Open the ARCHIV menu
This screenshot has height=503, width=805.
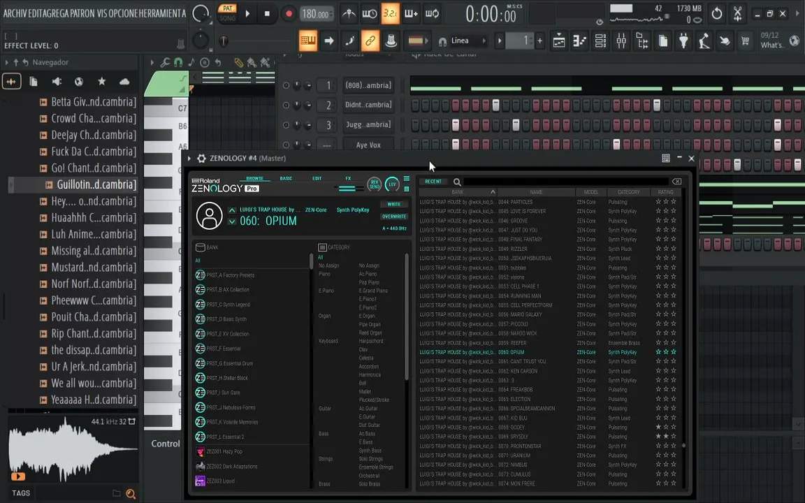[15, 13]
